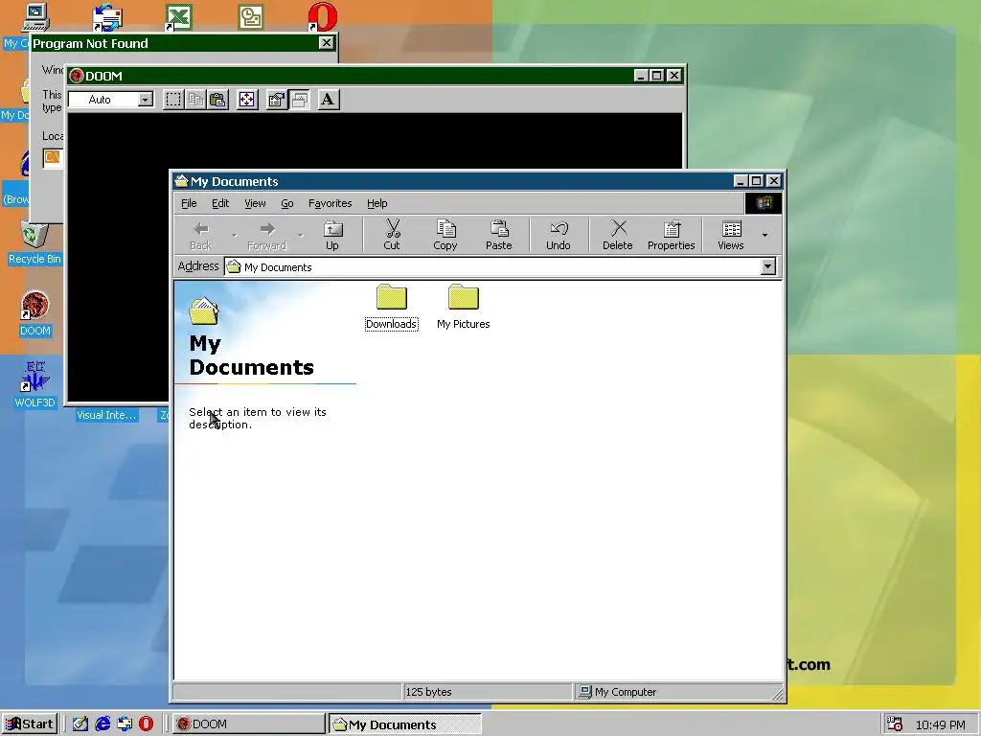Screen dimensions: 981x736
Task: Open the Views dropdown arrow
Action: coord(764,236)
